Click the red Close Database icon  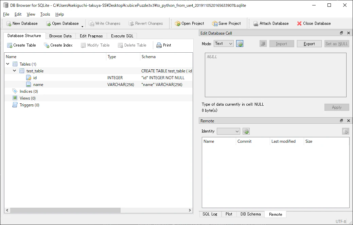(x=299, y=23)
